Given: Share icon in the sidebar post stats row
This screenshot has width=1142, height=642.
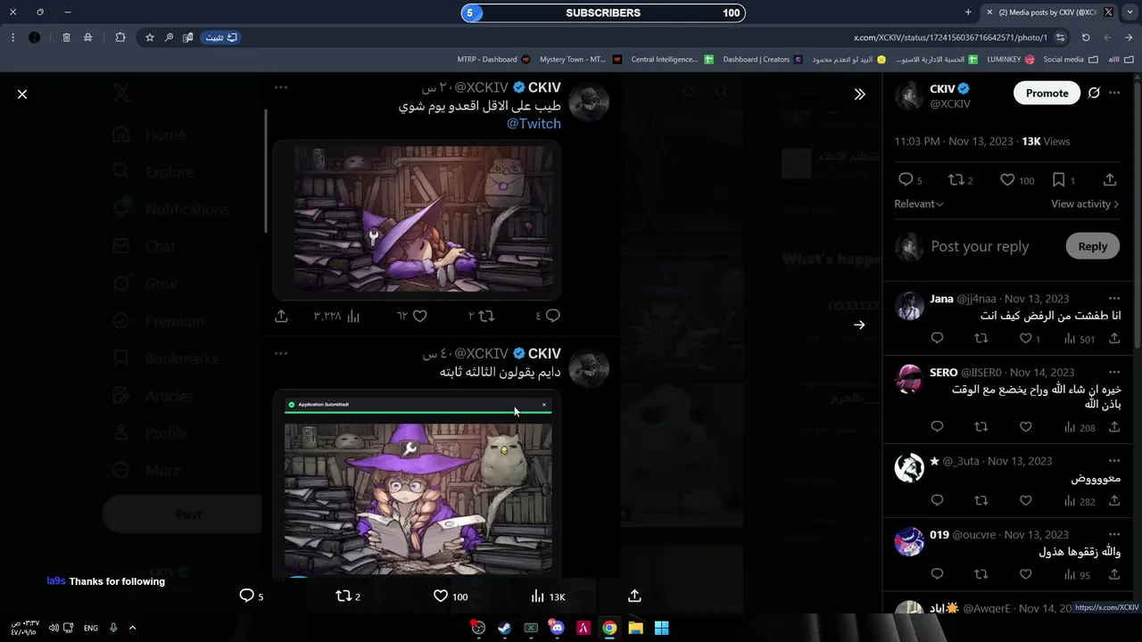Looking at the screenshot, I should pos(1110,180).
